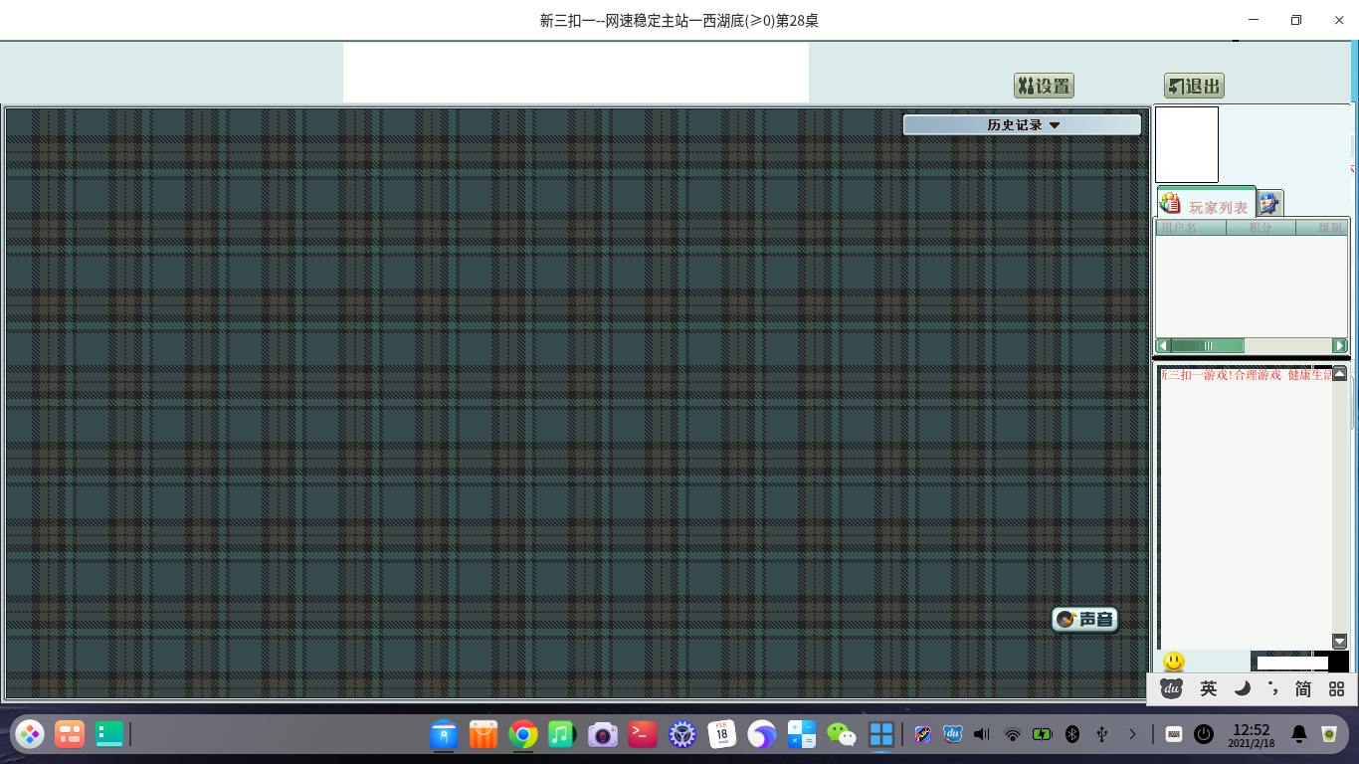Open WeChat from the taskbar
Screen dimensions: 1359x764
(x=842, y=735)
